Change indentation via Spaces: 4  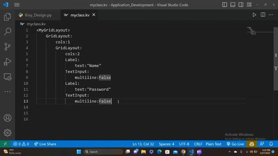point(166,144)
